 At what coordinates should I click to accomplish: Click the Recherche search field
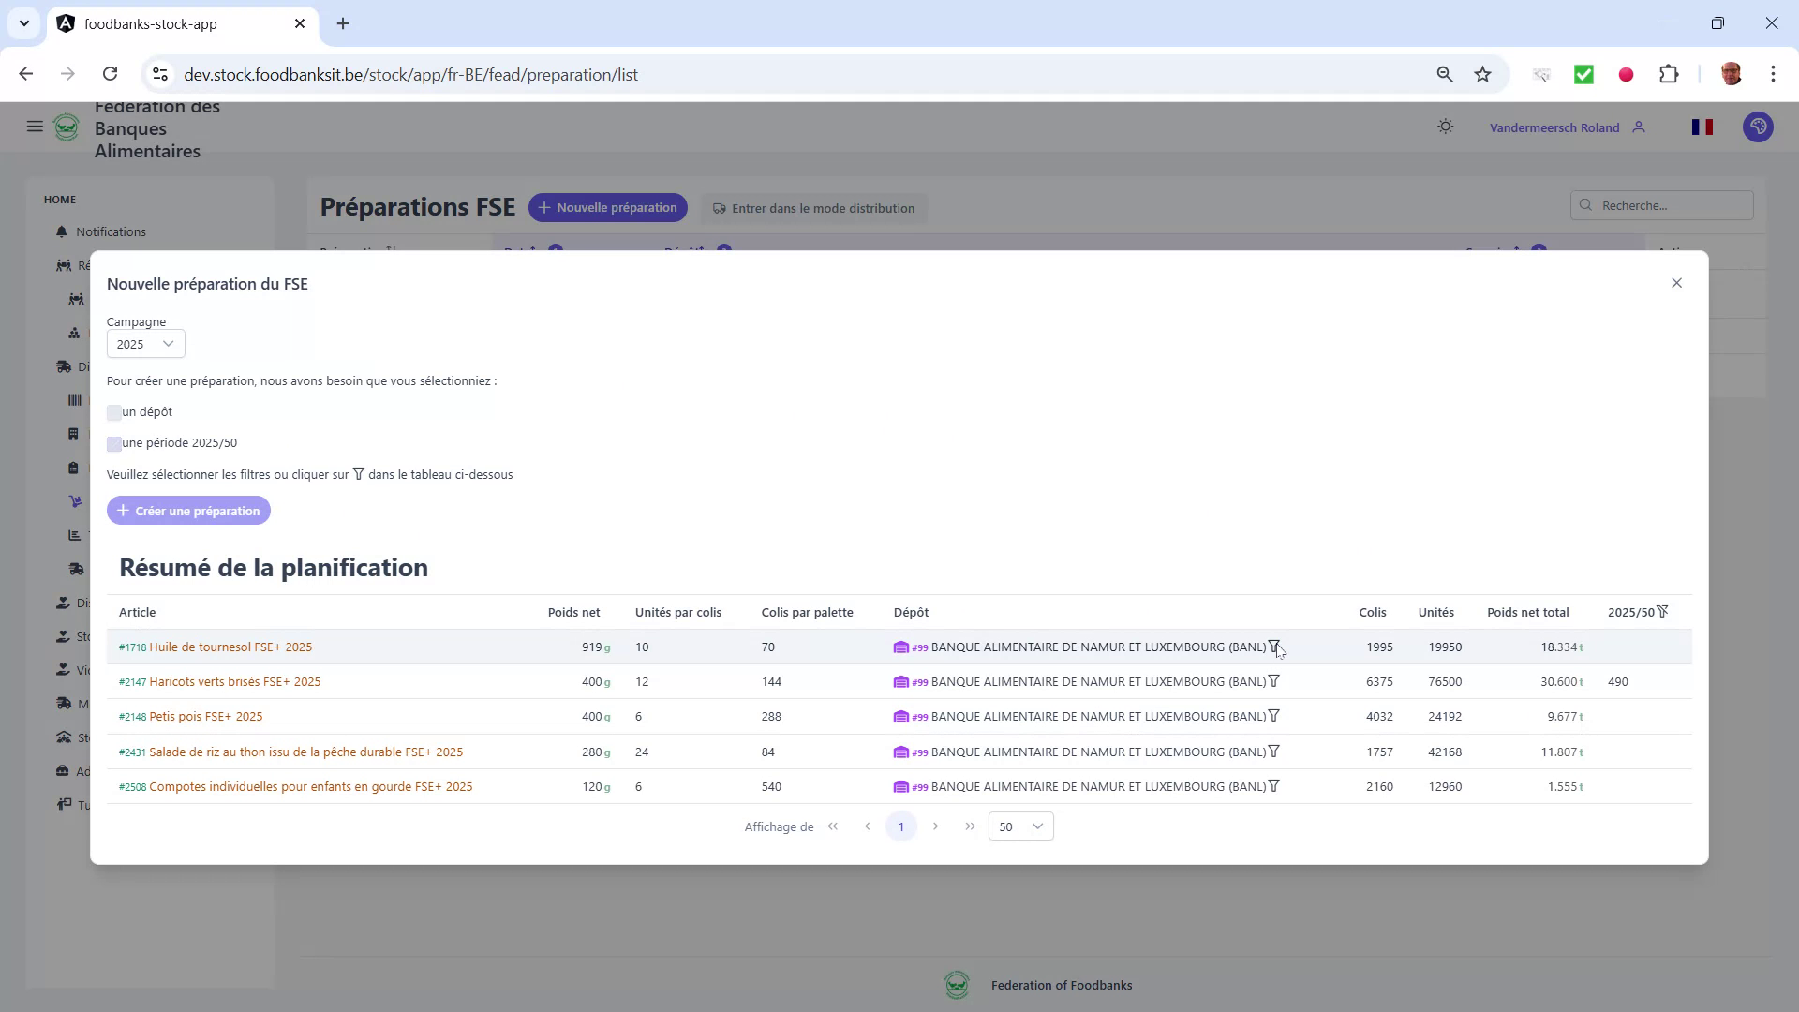(1661, 205)
